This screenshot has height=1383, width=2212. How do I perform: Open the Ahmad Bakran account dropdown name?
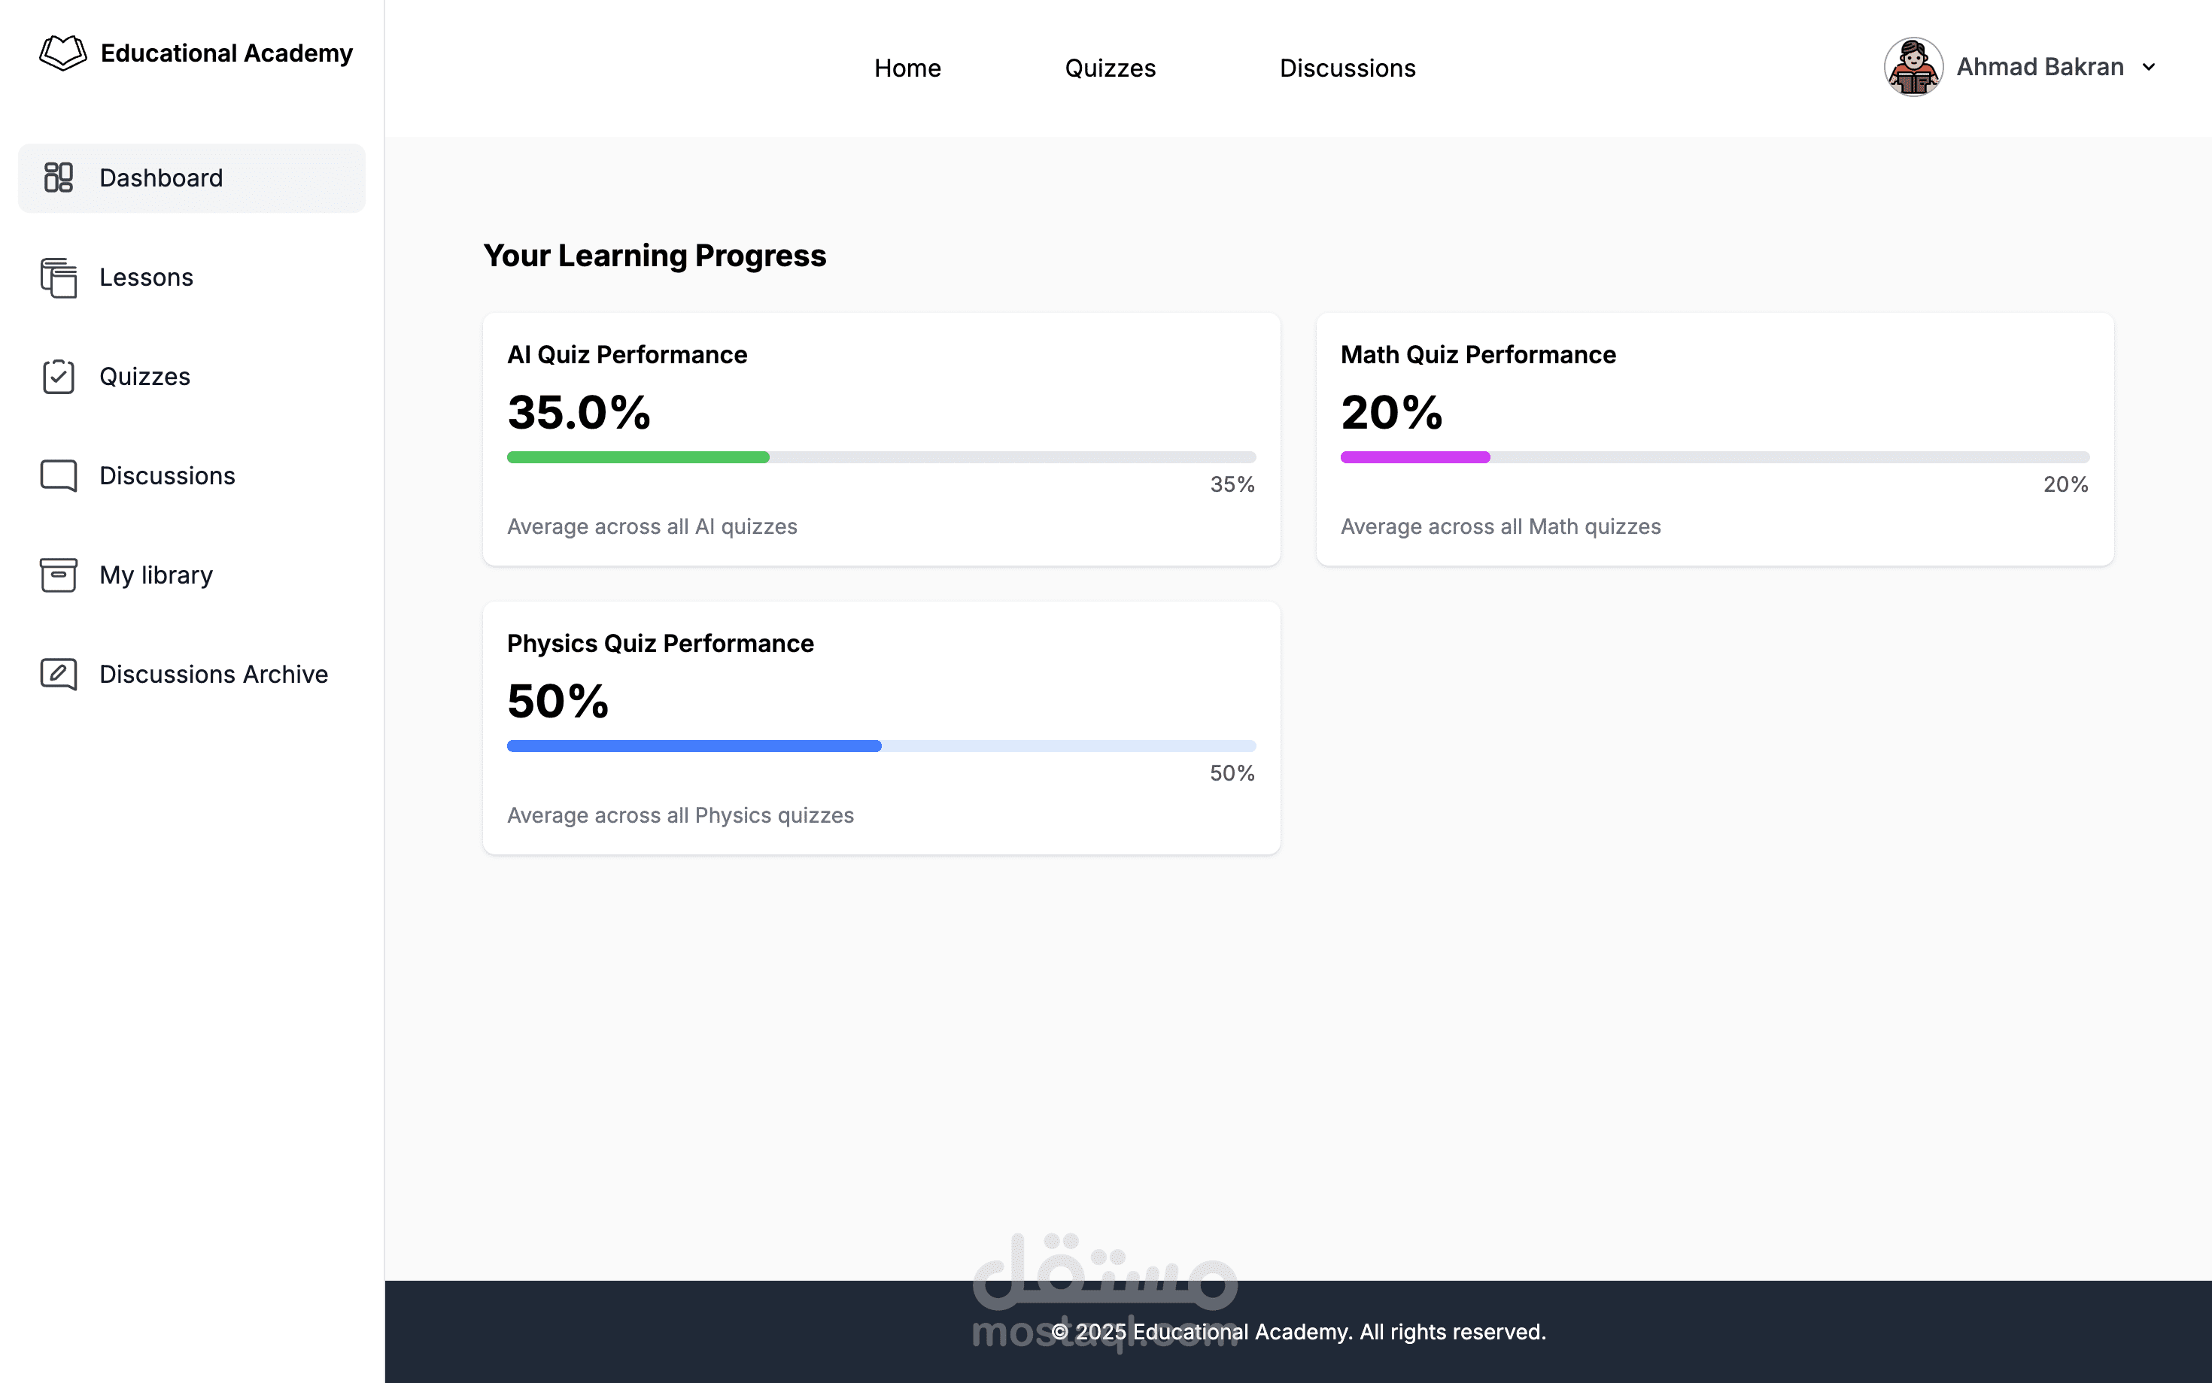[x=2039, y=67]
